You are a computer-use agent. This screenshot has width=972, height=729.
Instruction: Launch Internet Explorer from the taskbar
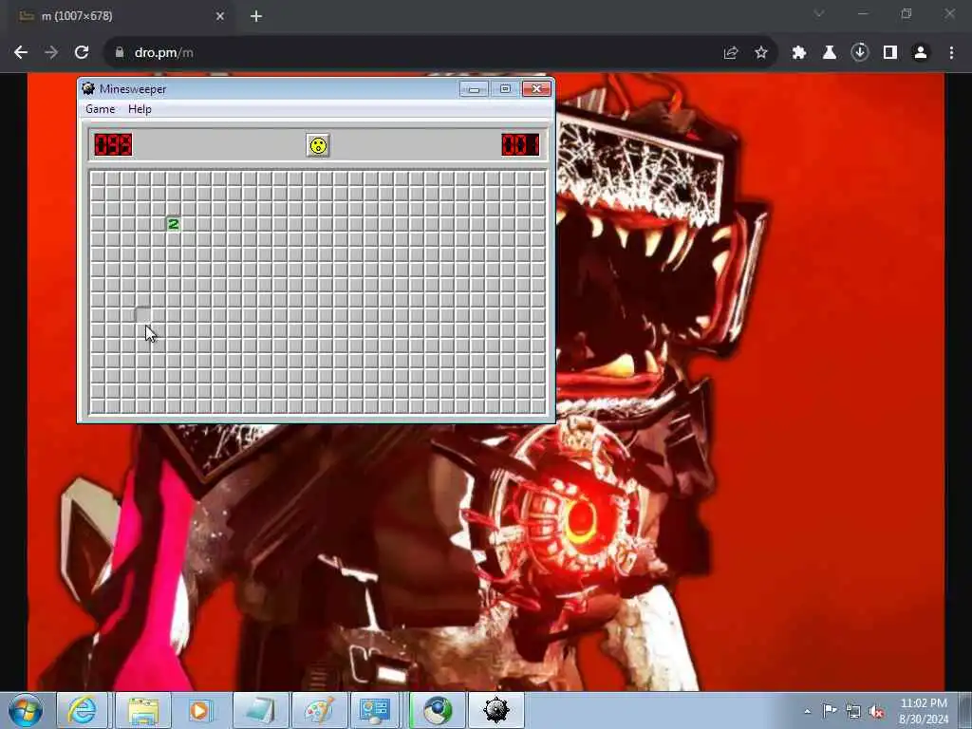pos(83,710)
